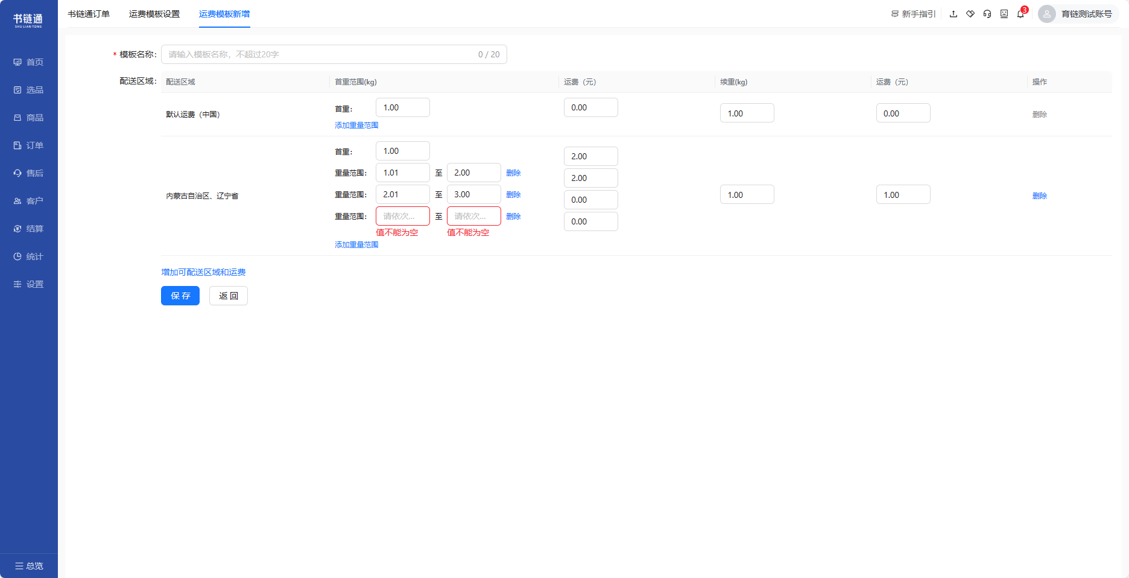
Task: Click 内蒙古自治区、辽宁省 region text
Action: [x=202, y=196]
